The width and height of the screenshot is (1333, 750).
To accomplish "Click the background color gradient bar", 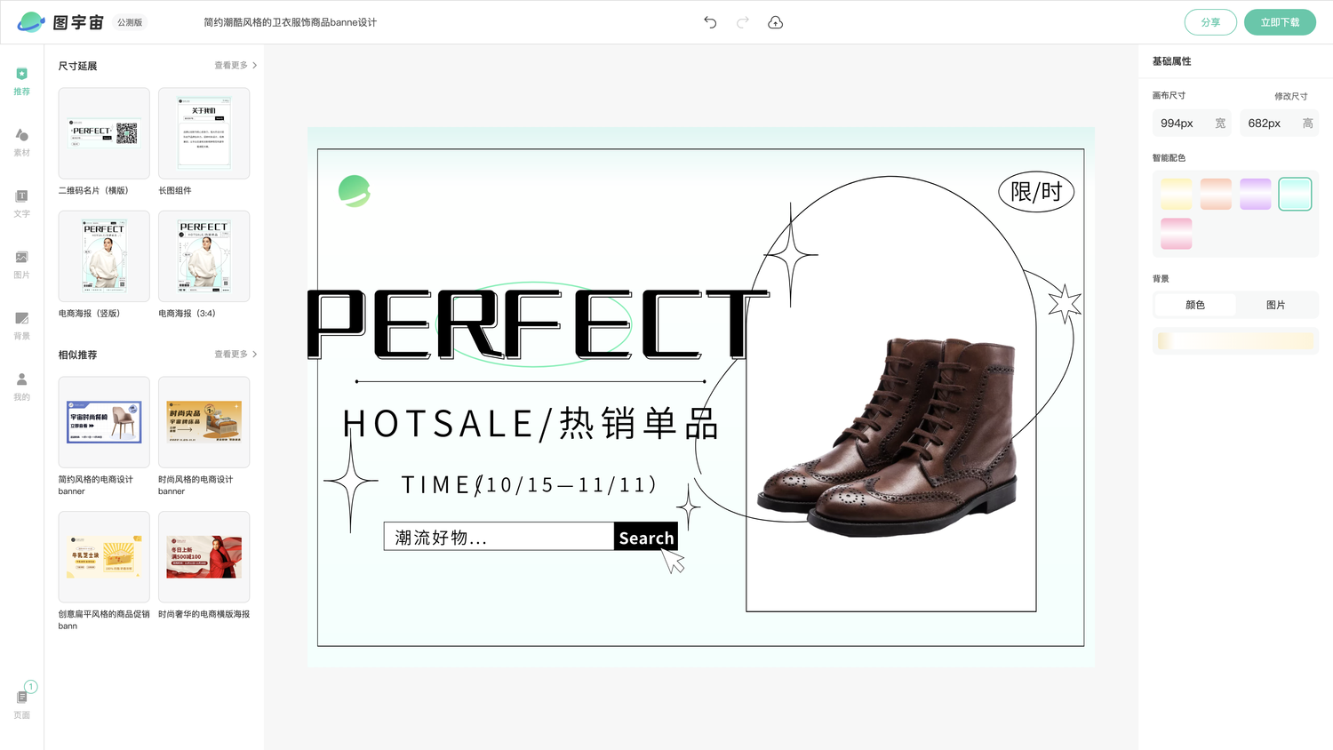I will click(x=1235, y=341).
